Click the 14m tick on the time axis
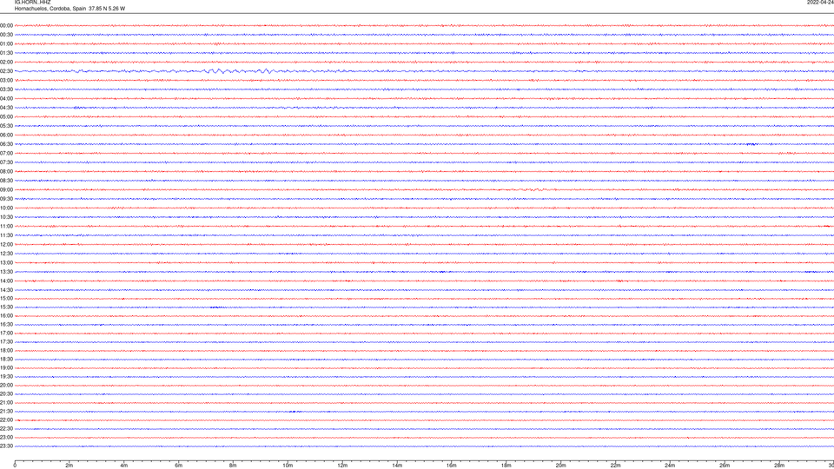834x469 pixels. [x=397, y=466]
